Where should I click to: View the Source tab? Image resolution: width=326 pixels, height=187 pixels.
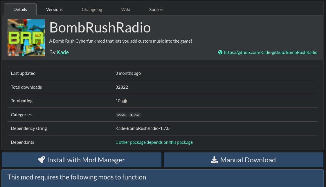pos(156,10)
